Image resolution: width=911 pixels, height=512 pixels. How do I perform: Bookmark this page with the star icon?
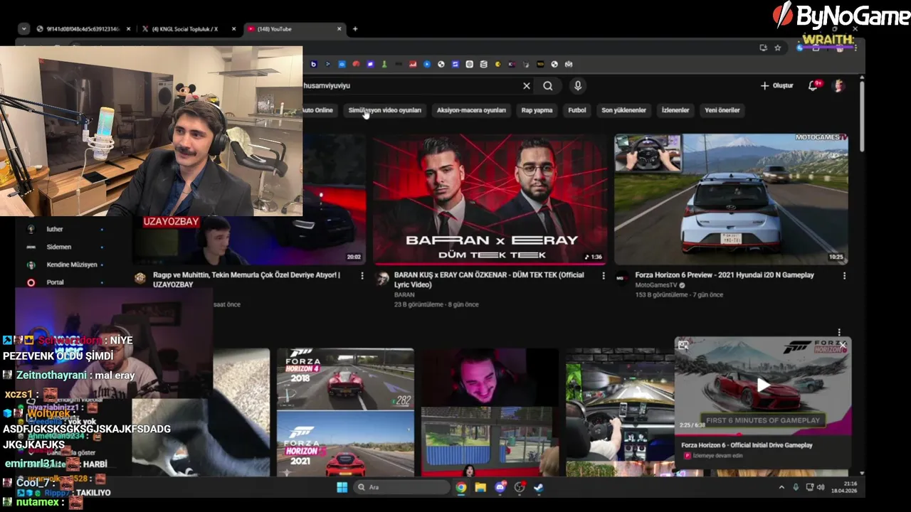(x=778, y=48)
